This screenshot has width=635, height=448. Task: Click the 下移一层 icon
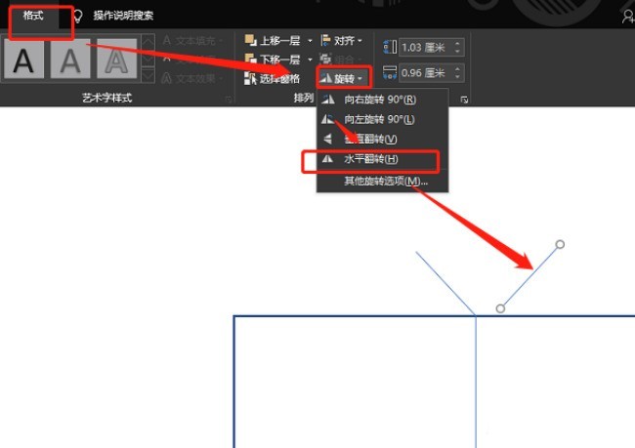[251, 60]
